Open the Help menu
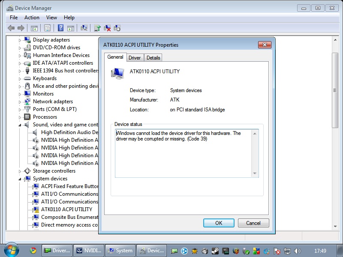 click(x=69, y=18)
